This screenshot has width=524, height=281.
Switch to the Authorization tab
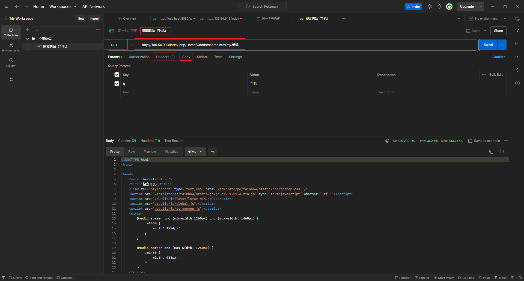tap(139, 57)
